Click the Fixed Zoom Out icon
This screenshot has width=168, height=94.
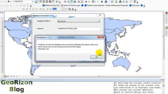[82, 2]
